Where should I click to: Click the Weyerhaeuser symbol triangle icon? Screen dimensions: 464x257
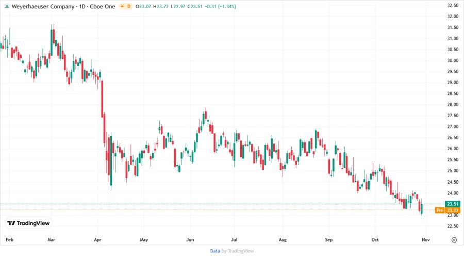pos(7,7)
